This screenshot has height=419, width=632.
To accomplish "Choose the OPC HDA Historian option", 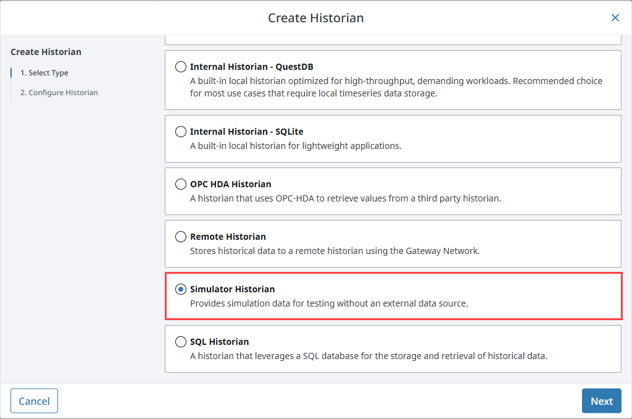I will pos(180,184).
